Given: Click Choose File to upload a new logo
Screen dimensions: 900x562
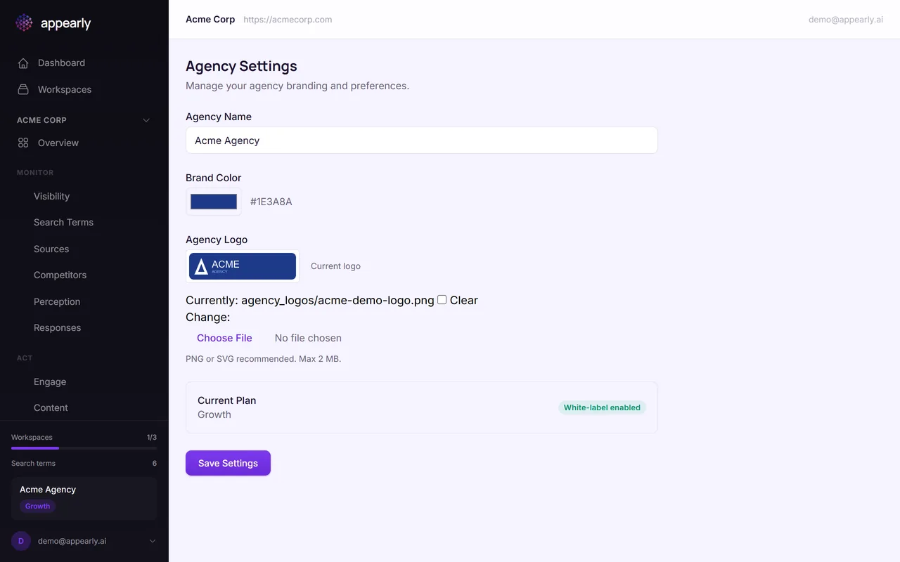Looking at the screenshot, I should click(224, 338).
